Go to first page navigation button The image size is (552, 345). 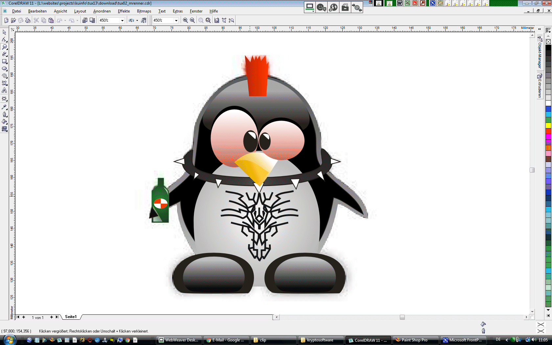coord(18,317)
